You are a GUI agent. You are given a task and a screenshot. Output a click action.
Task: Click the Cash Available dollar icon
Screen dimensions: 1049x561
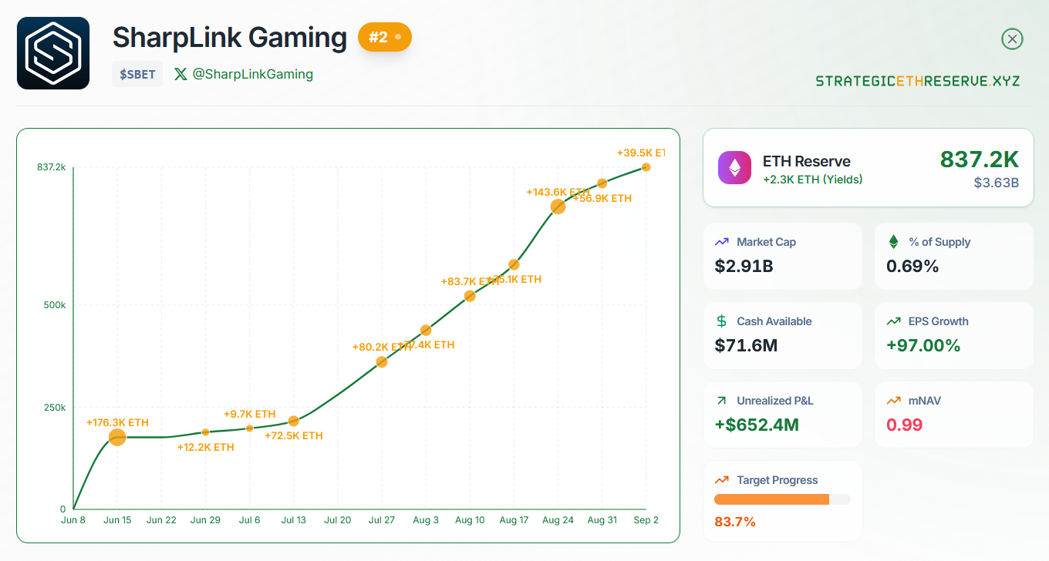(722, 321)
